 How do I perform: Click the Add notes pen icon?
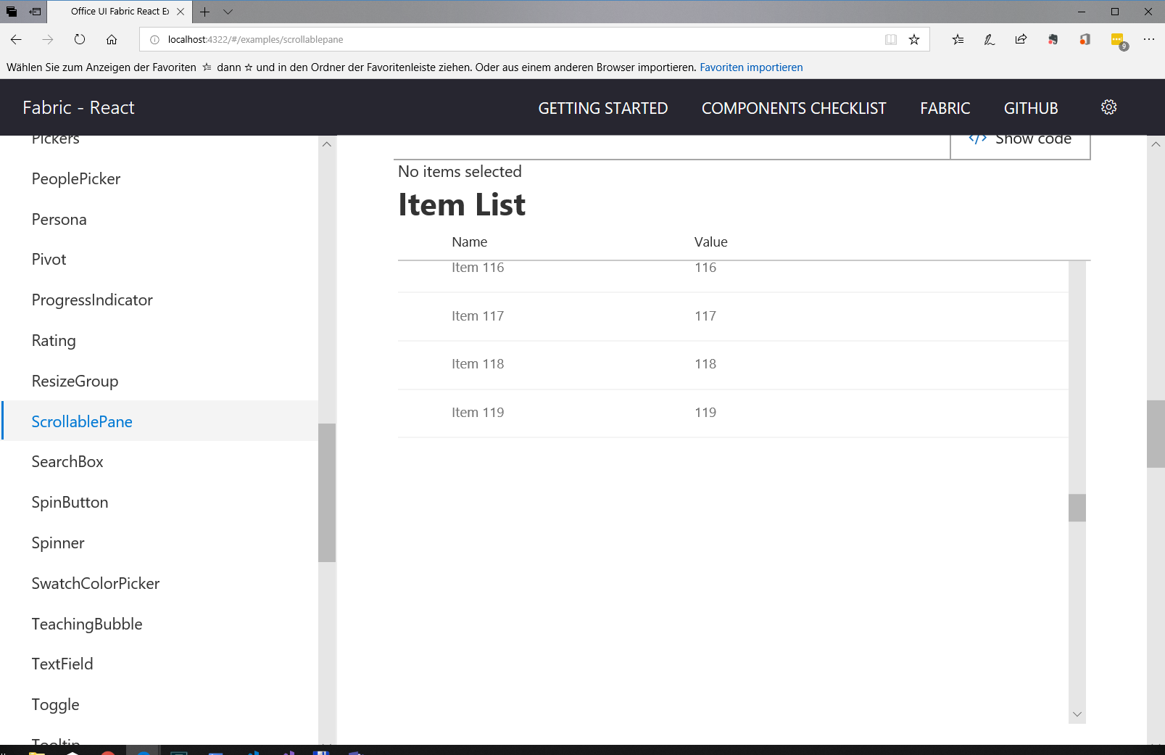coord(989,39)
